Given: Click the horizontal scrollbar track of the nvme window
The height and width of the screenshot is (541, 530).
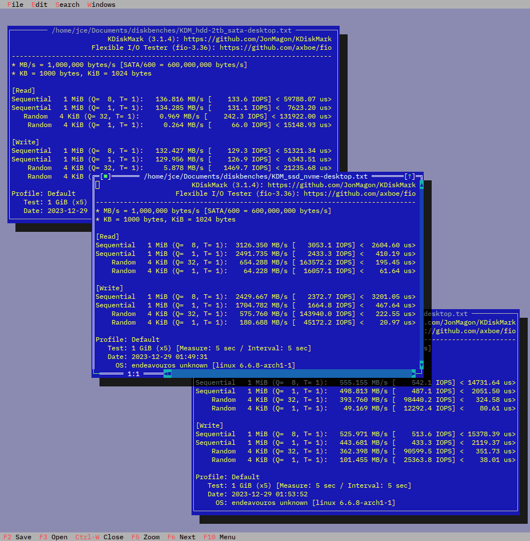Looking at the screenshot, I should pos(292,374).
